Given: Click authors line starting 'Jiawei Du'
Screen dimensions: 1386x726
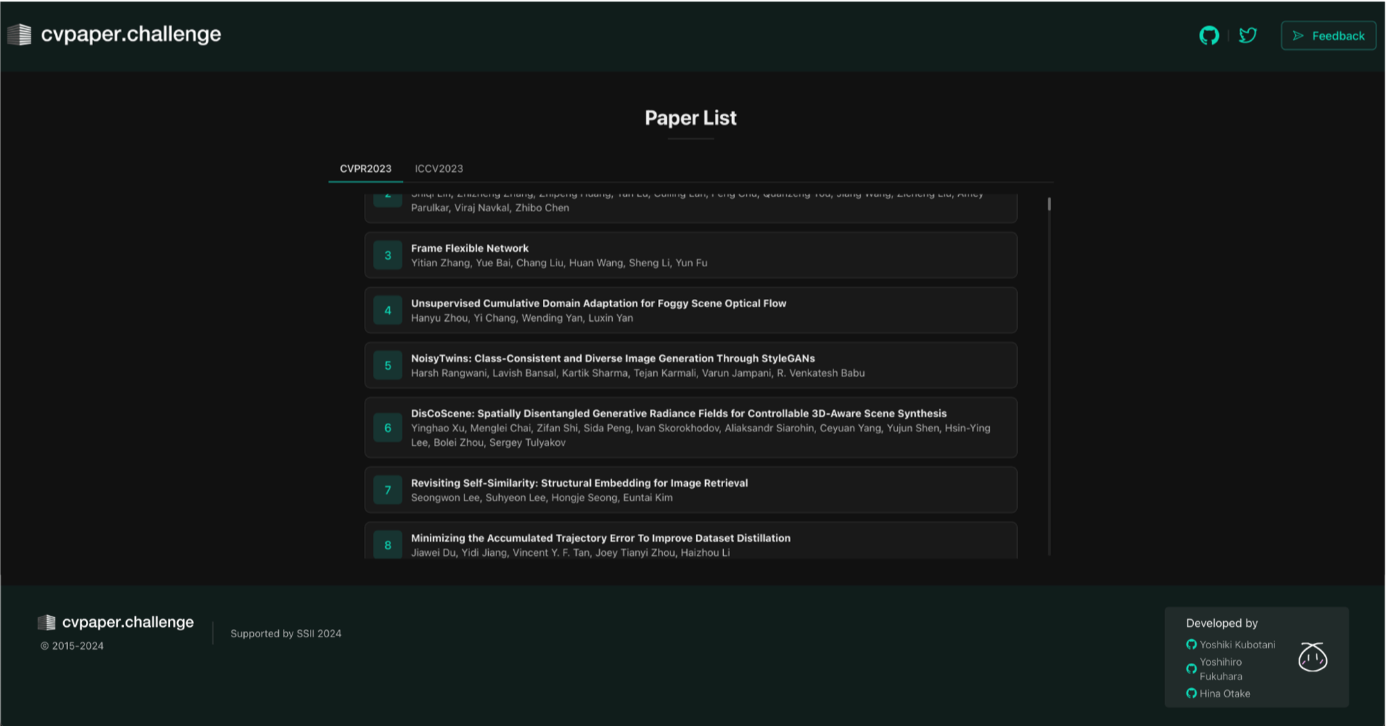Looking at the screenshot, I should pyautogui.click(x=570, y=553).
